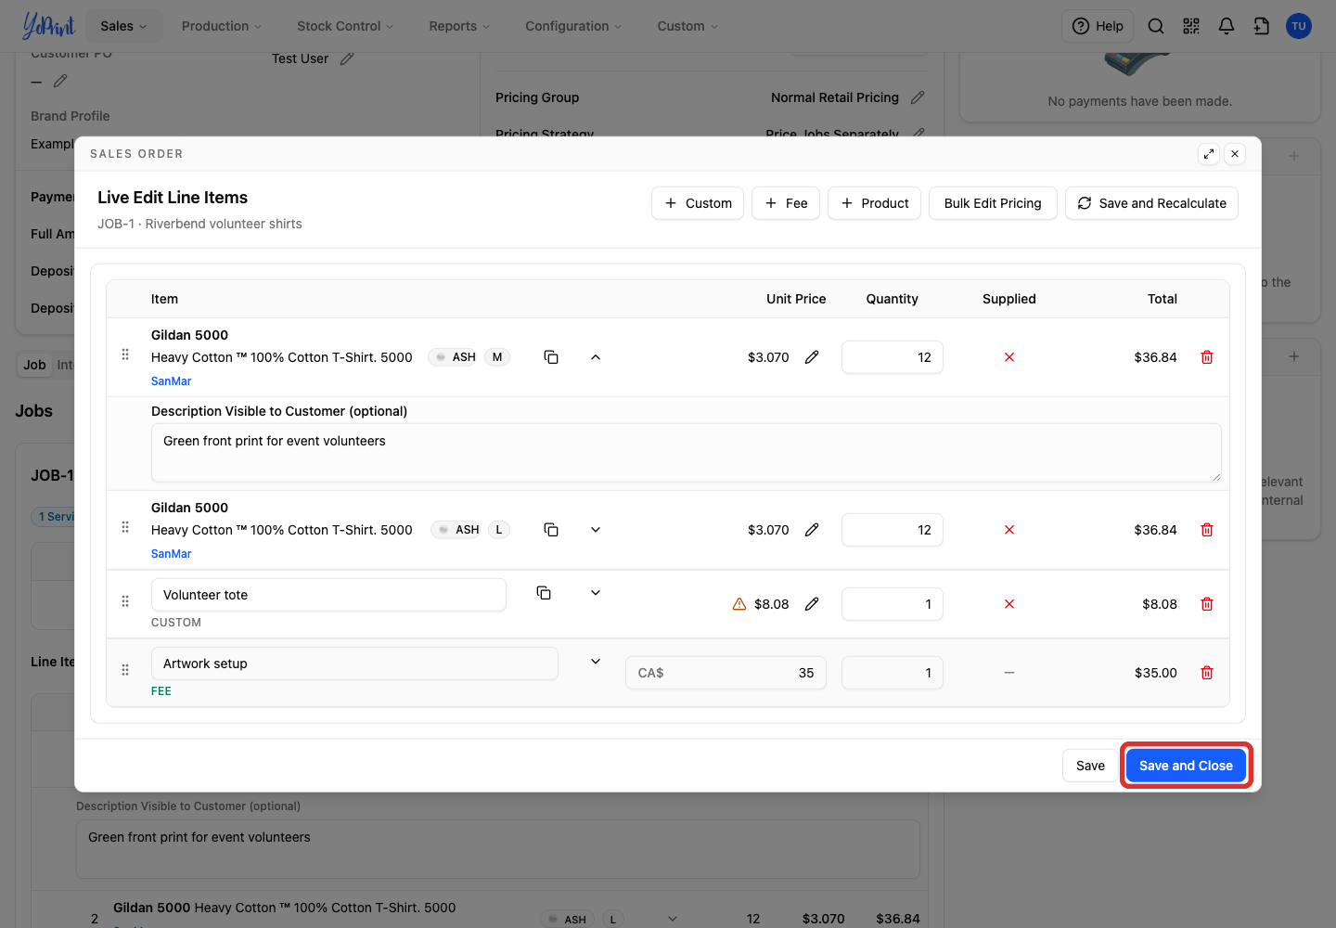Delete the Artwork setup fee line
This screenshot has width=1336, height=928.
point(1207,673)
